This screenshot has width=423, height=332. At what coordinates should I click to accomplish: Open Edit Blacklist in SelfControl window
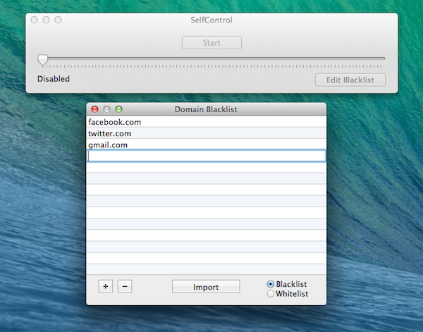tap(350, 80)
